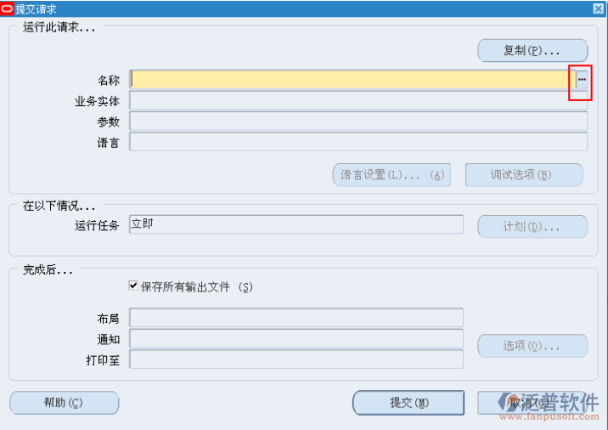Screen dimensions: 608x430
Task: Select the 通知 field
Action: point(296,338)
